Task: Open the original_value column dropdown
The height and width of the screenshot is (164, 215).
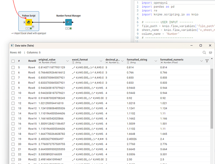Action: point(68,61)
